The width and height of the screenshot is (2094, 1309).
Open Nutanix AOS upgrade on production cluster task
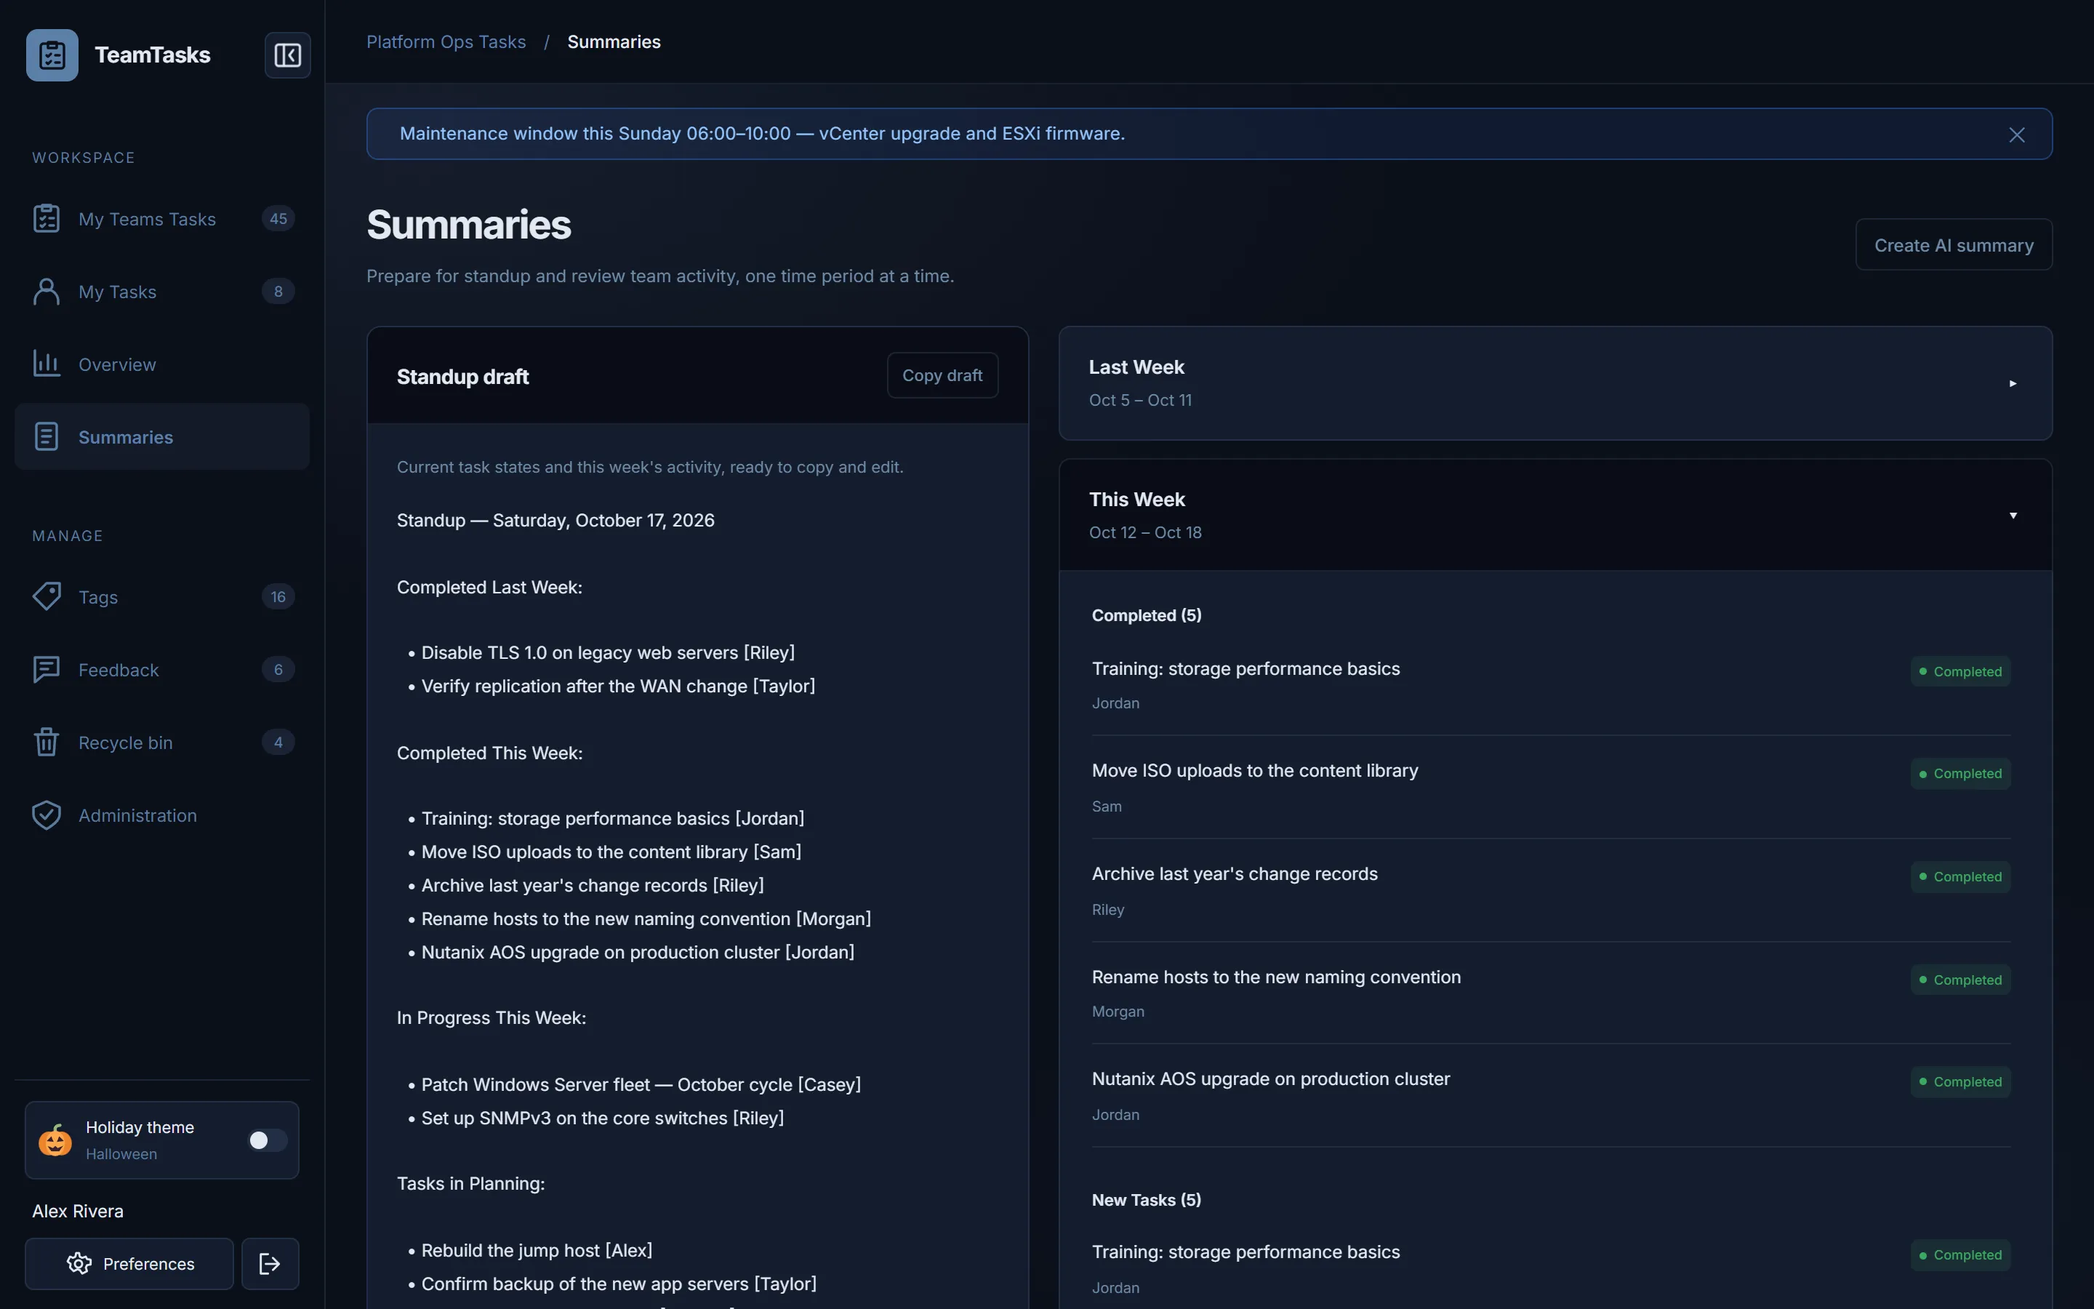pos(1270,1078)
